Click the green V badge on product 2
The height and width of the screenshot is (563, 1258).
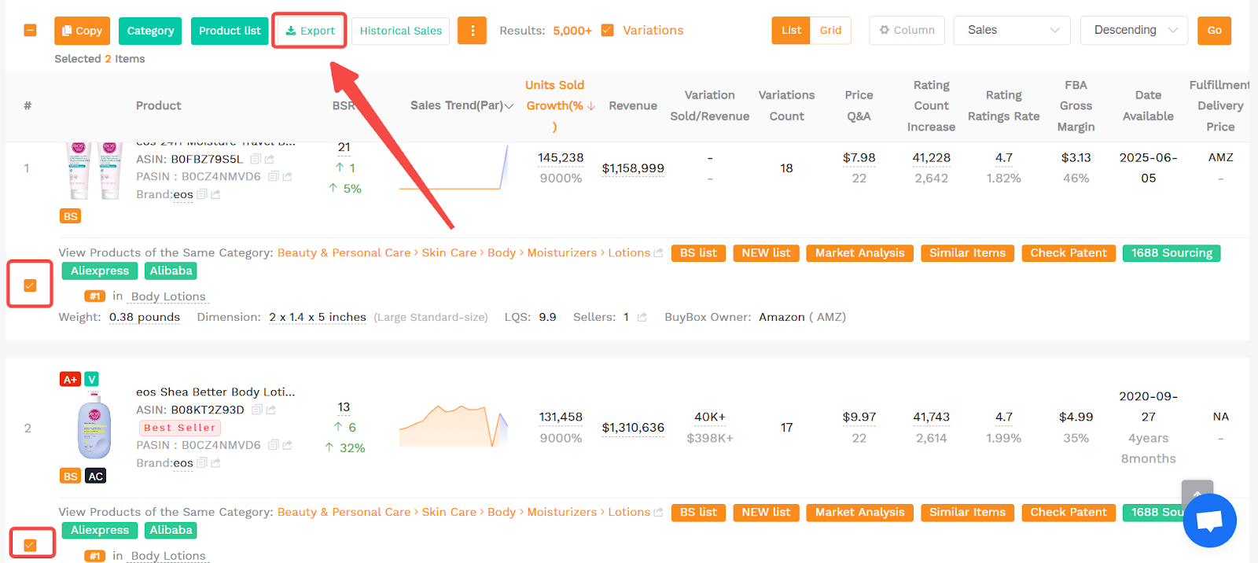pyautogui.click(x=92, y=379)
